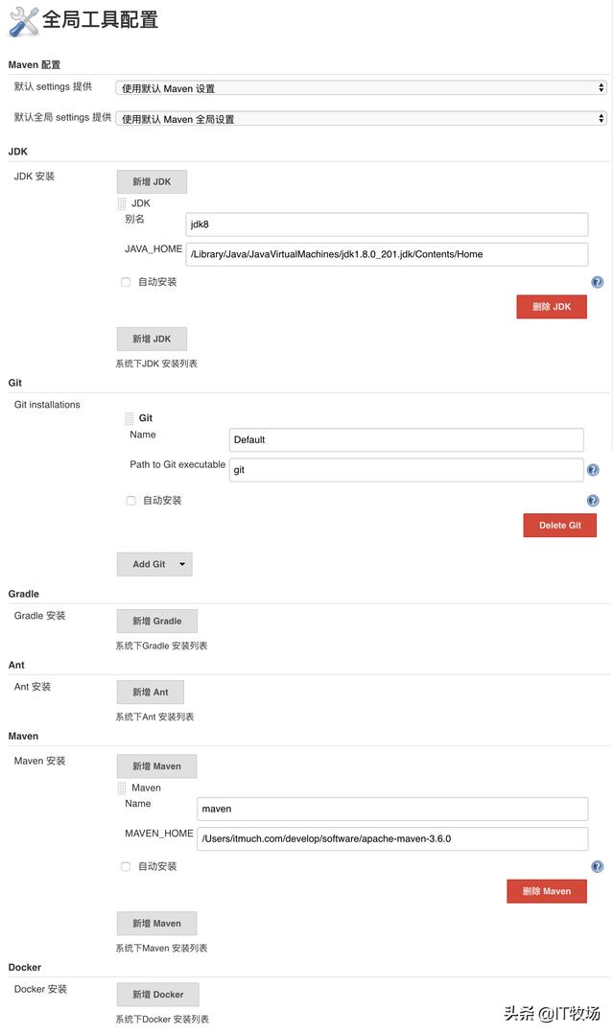Click drag handle next to Maven entry
This screenshot has width=614, height=1035.
pyautogui.click(x=122, y=788)
